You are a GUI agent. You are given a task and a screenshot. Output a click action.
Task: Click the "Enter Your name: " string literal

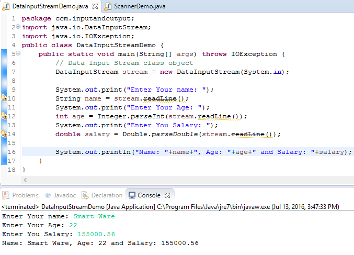166,90
